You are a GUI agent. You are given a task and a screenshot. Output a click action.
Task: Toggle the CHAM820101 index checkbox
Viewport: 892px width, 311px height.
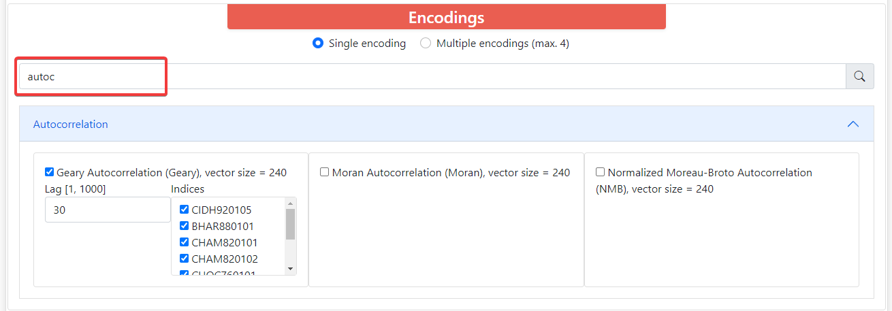184,242
